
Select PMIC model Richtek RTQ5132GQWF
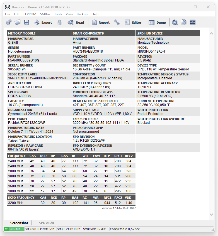[26, 123]
